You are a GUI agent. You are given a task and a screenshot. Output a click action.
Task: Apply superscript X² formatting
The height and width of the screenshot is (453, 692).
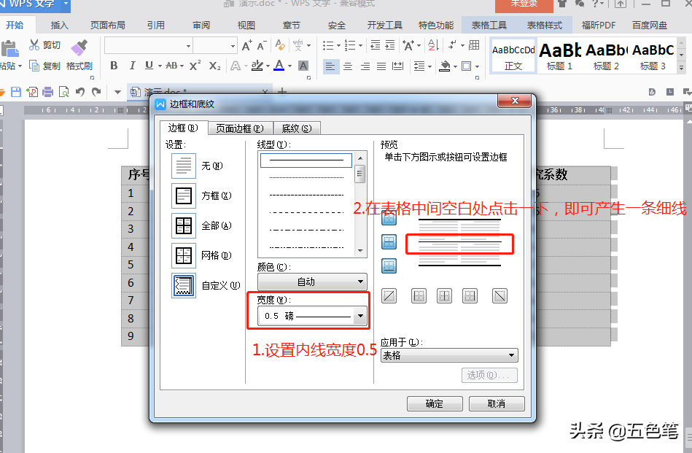pyautogui.click(x=195, y=66)
